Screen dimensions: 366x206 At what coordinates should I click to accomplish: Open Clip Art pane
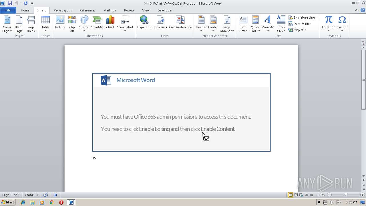[x=72, y=24]
